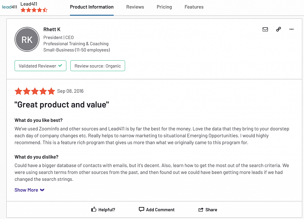Screen dimensions: 304x219
Task: Click the Review source: Organic badge
Action: (x=98, y=66)
